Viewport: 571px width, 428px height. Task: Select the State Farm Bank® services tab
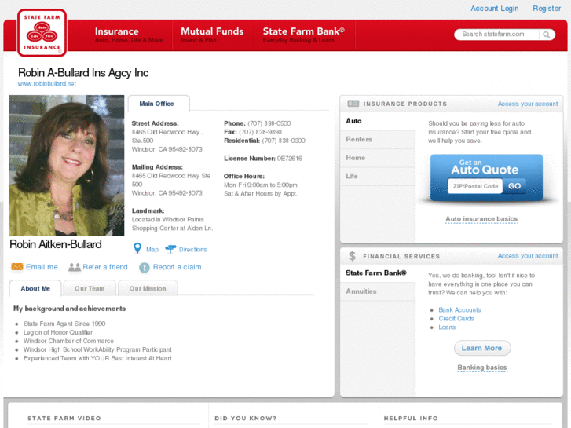tap(378, 273)
